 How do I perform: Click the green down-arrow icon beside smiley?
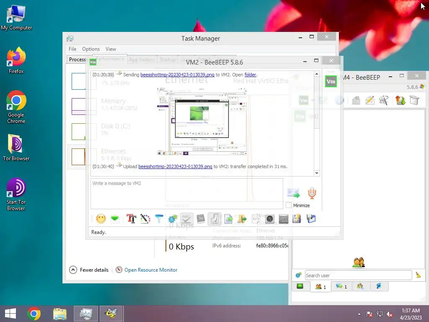pyautogui.click(x=115, y=219)
